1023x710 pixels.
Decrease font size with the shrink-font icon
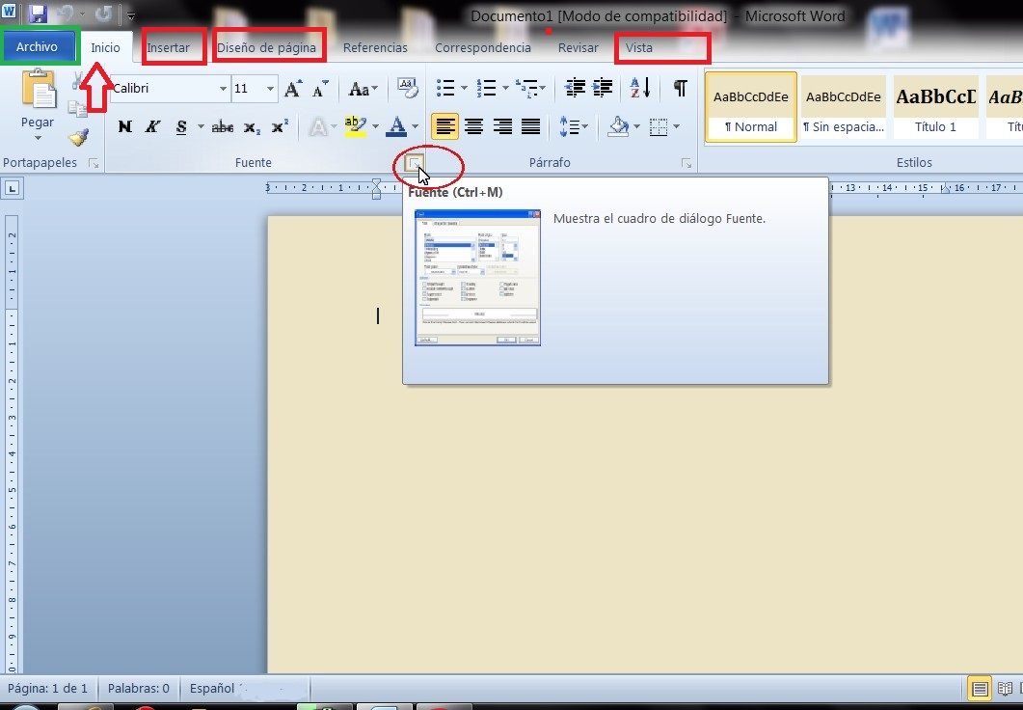click(320, 89)
